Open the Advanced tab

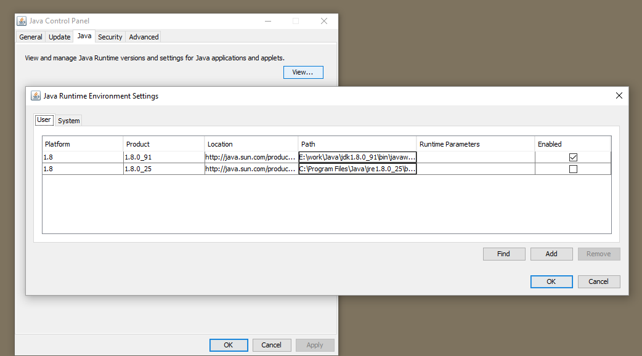pyautogui.click(x=144, y=37)
